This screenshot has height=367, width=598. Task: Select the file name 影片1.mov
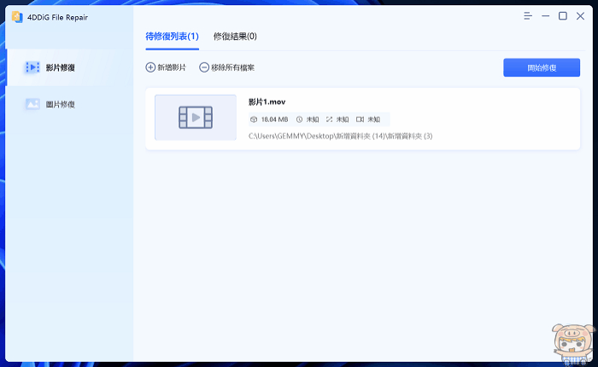[267, 102]
